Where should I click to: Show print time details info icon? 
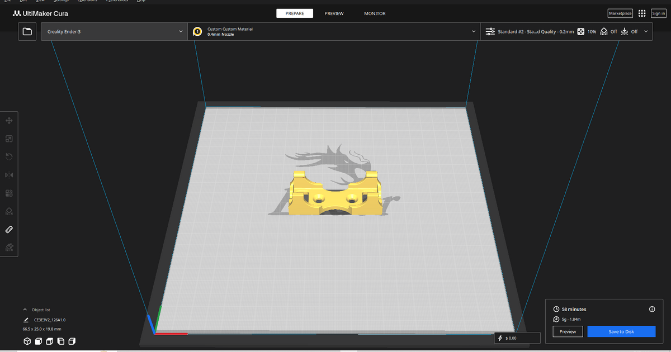pyautogui.click(x=651, y=309)
